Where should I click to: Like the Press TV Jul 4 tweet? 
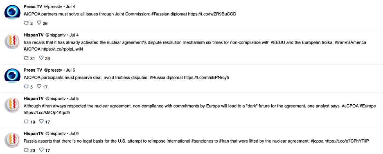39,23
